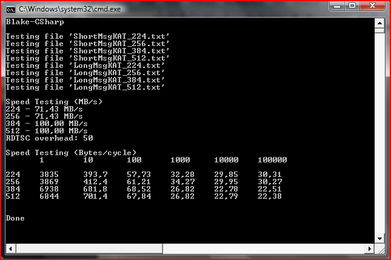Click the value '681,8' in row 384
This screenshot has height=260, width=391.
95,189
